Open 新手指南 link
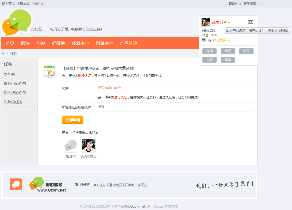Viewport: 292px width, 210px height. [x=250, y=4]
